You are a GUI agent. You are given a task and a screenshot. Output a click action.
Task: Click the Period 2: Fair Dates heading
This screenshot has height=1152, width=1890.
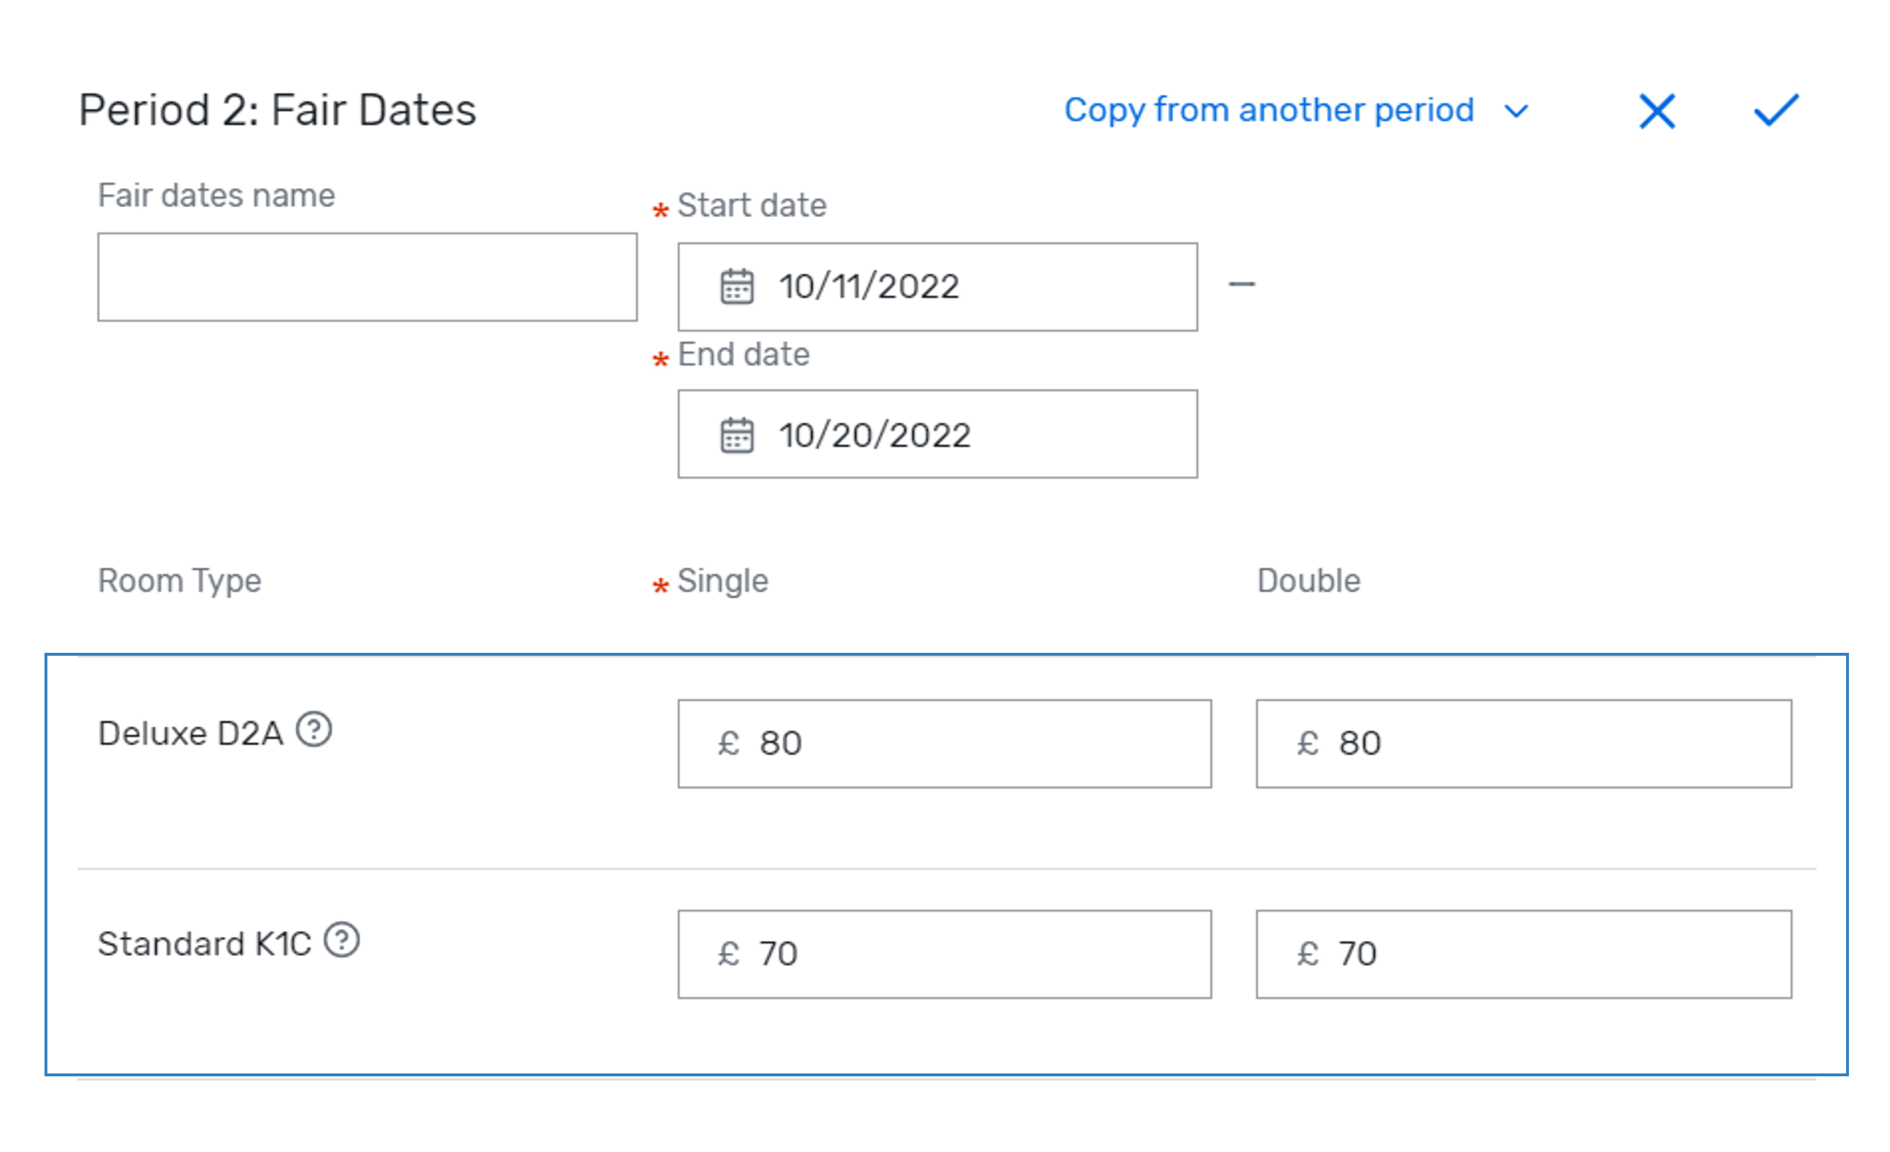[x=277, y=110]
